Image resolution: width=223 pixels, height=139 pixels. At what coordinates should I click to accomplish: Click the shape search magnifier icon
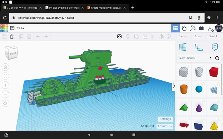(217, 58)
